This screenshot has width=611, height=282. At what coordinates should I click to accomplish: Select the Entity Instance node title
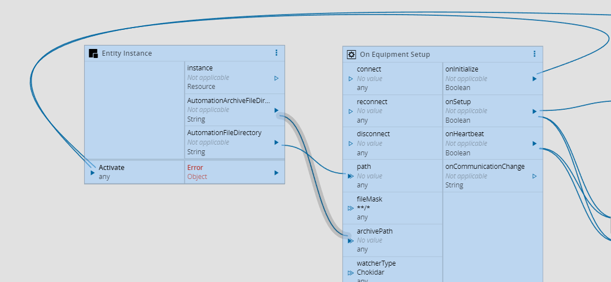126,53
